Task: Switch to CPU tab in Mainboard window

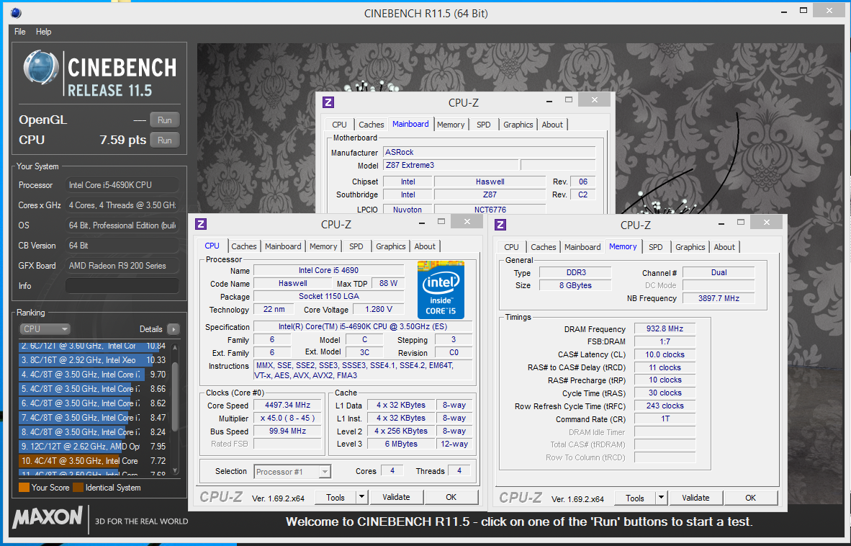Action: [x=339, y=125]
